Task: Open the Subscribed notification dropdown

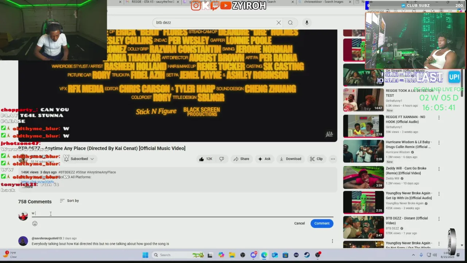Action: 79,159
